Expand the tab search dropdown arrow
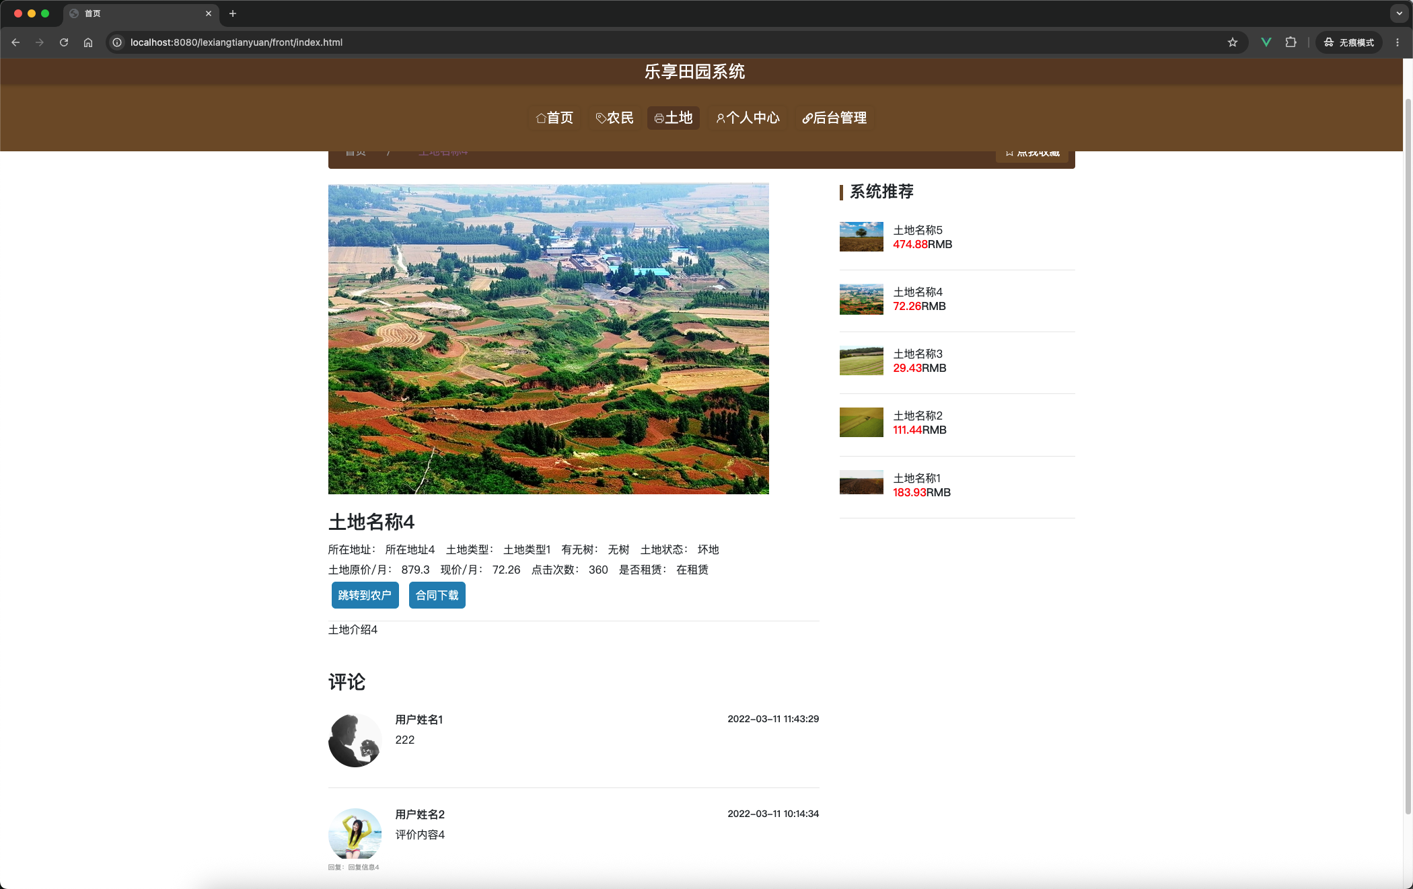The height and width of the screenshot is (889, 1413). point(1399,13)
